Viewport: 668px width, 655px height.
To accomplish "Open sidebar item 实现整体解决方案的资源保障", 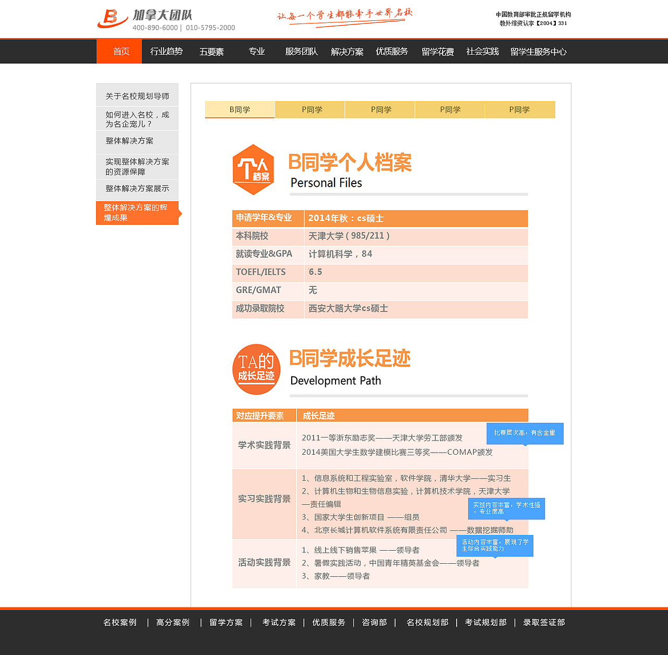I will coord(137,166).
